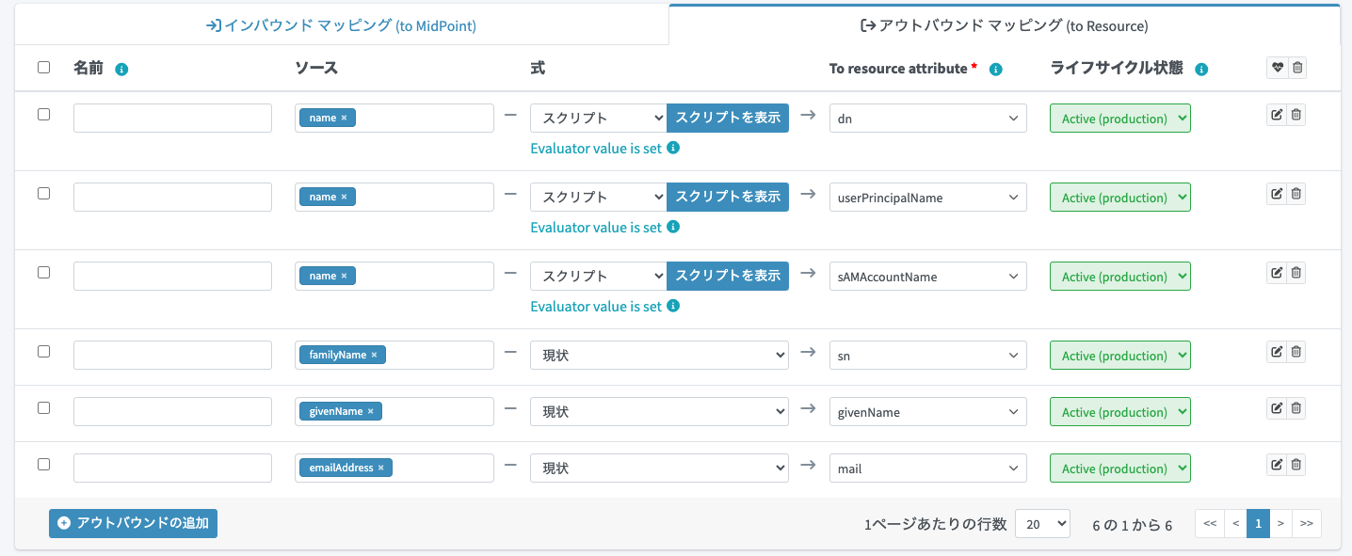Click source field containing emailAddress tag
The height and width of the screenshot is (556, 1352).
coord(394,468)
